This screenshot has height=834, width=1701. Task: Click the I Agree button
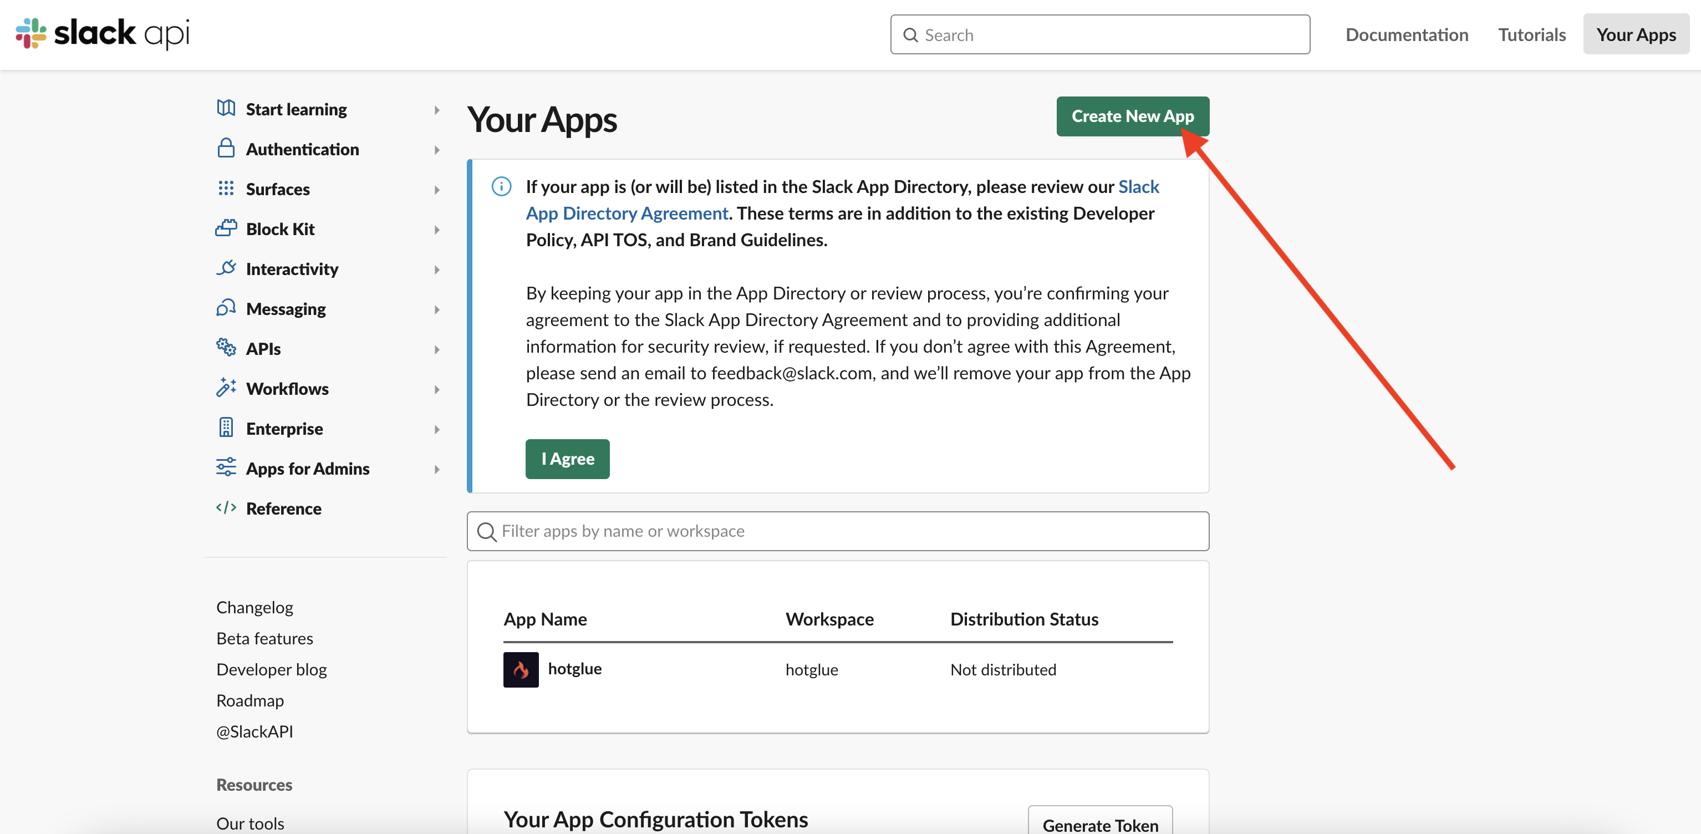point(567,459)
